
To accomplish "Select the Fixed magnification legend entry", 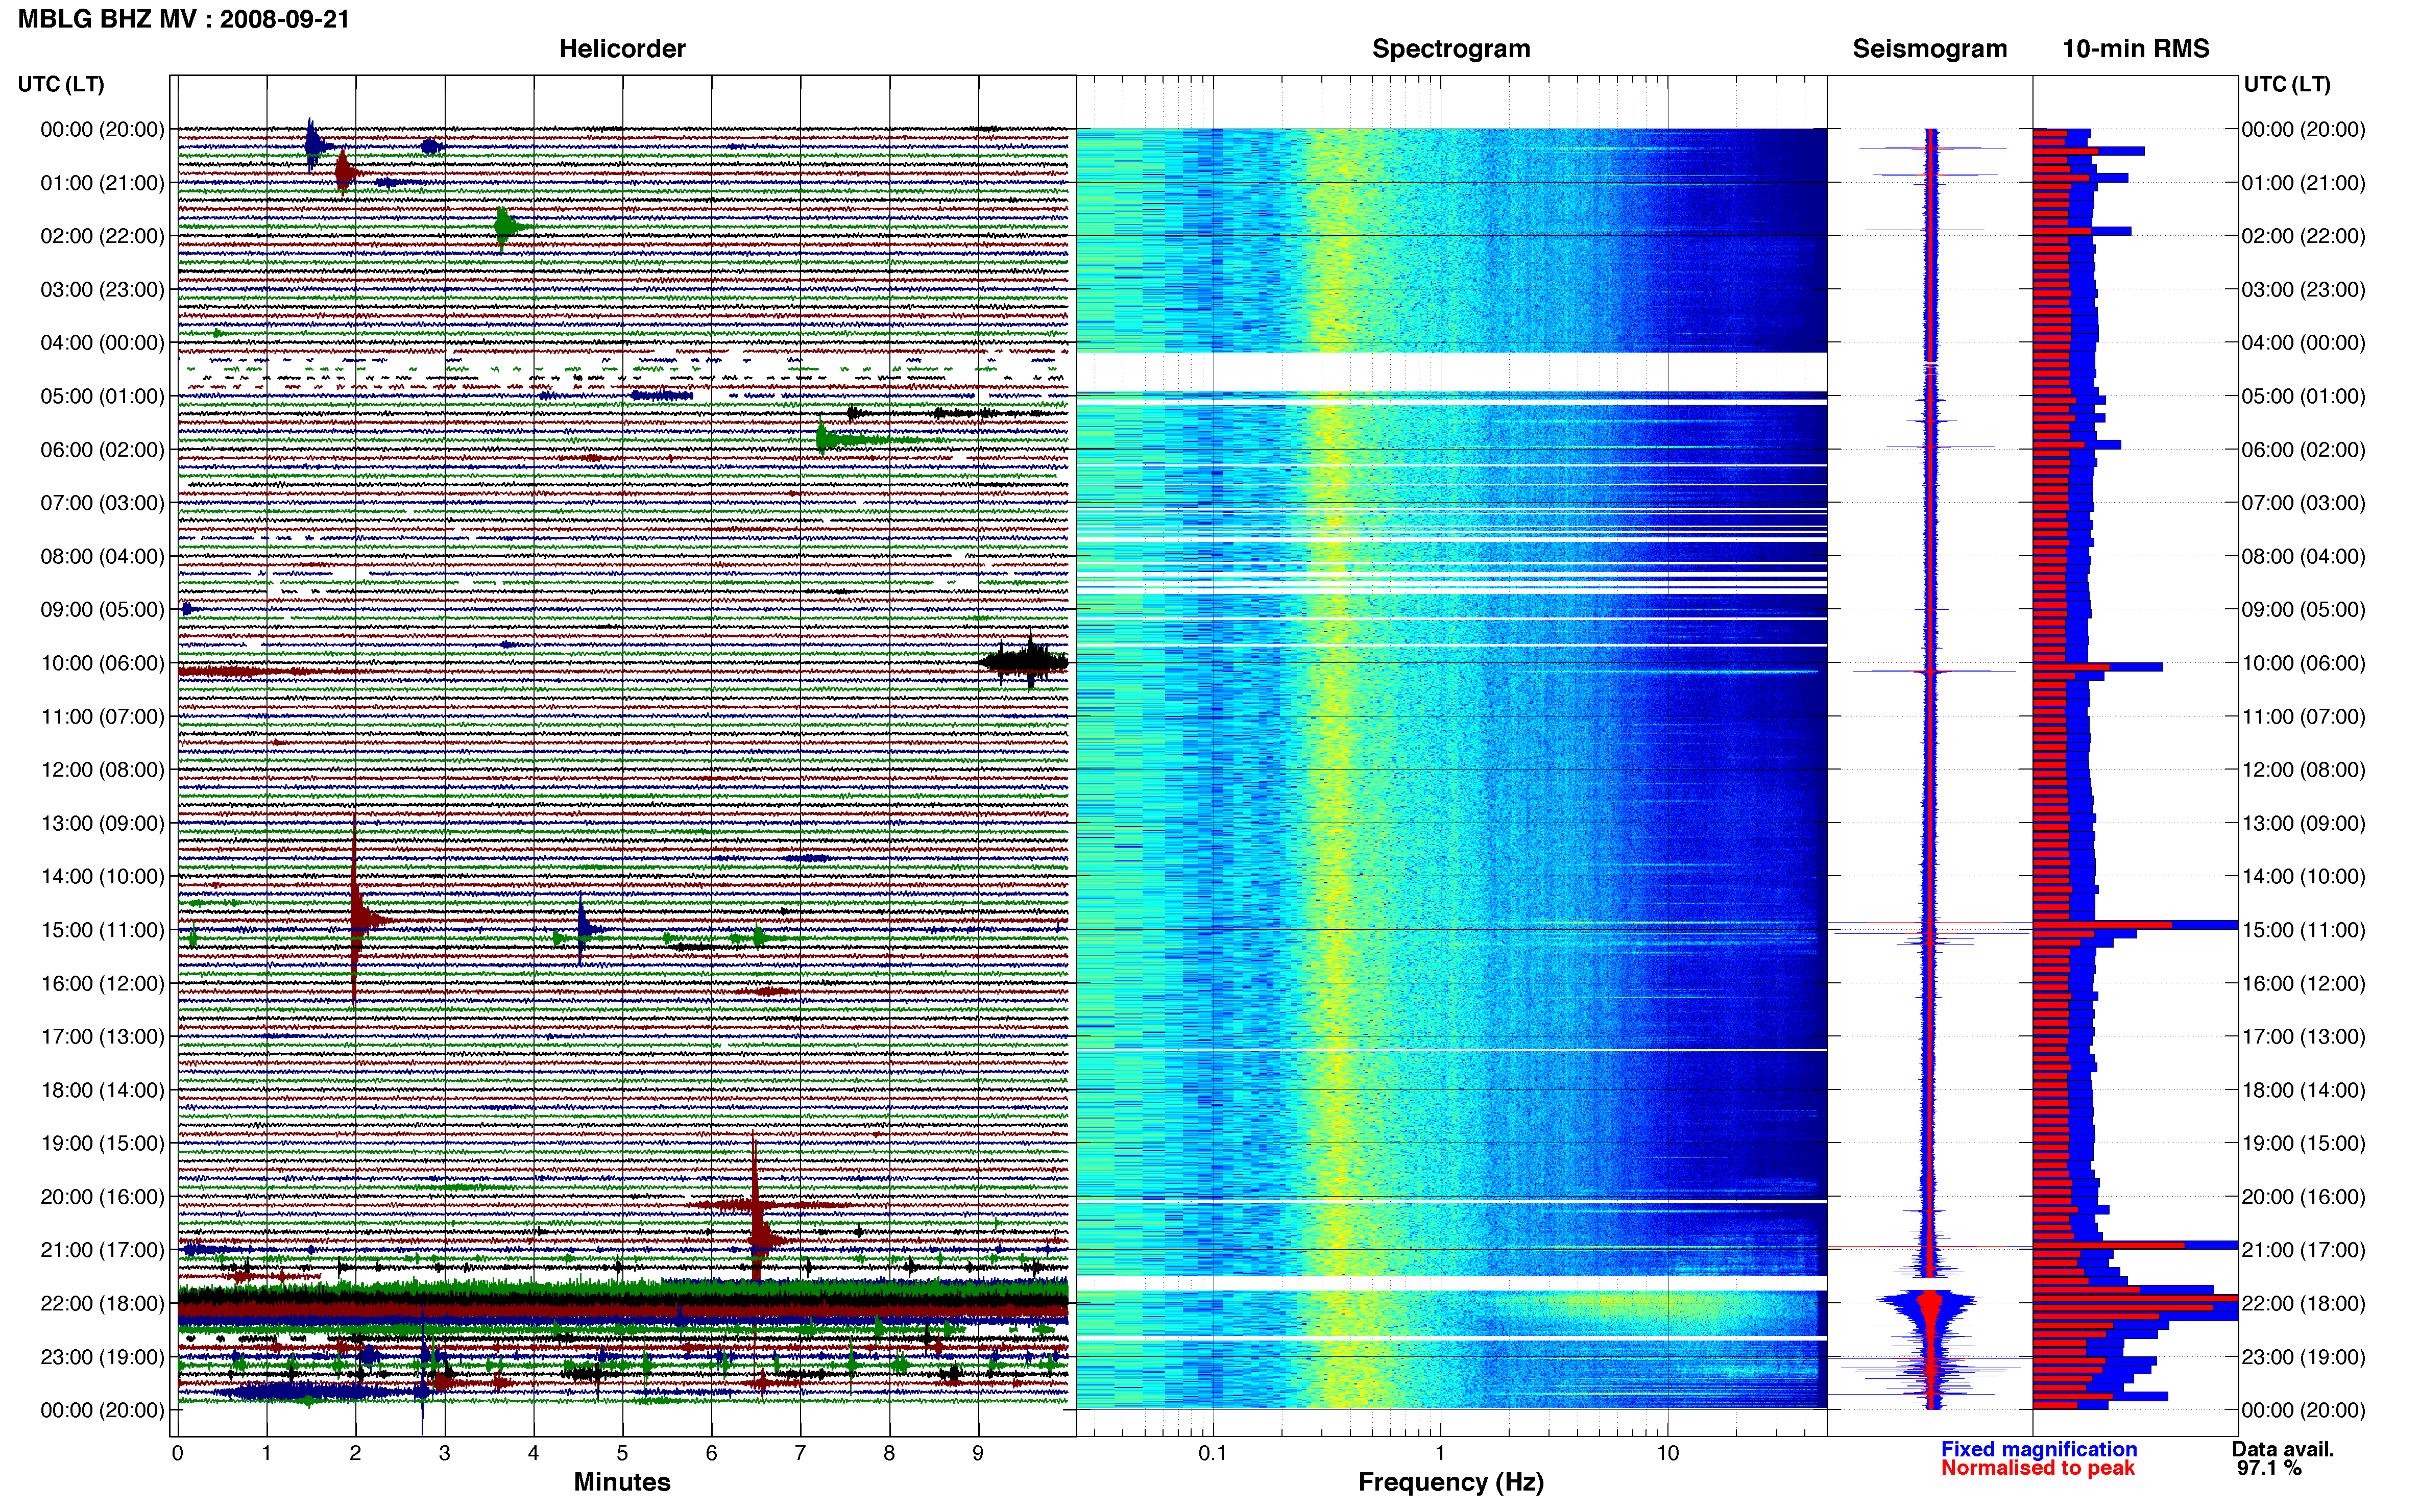I will (2039, 1449).
